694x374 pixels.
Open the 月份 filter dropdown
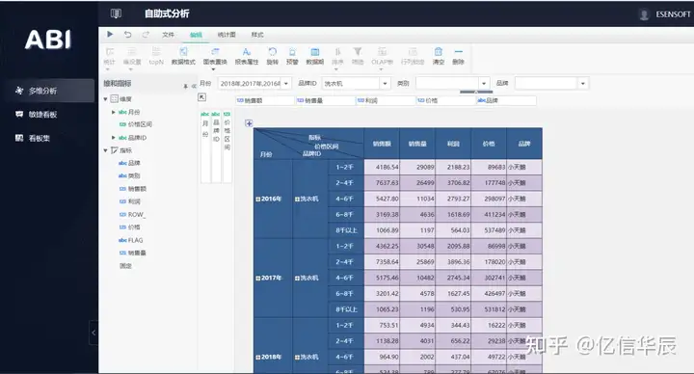(x=286, y=83)
